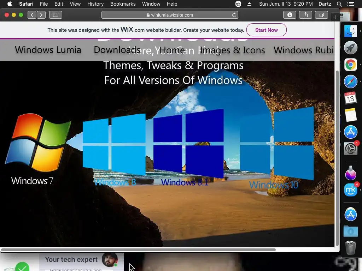Open the Window menu
Viewport: 362px width, 271px height.
coord(151,4)
